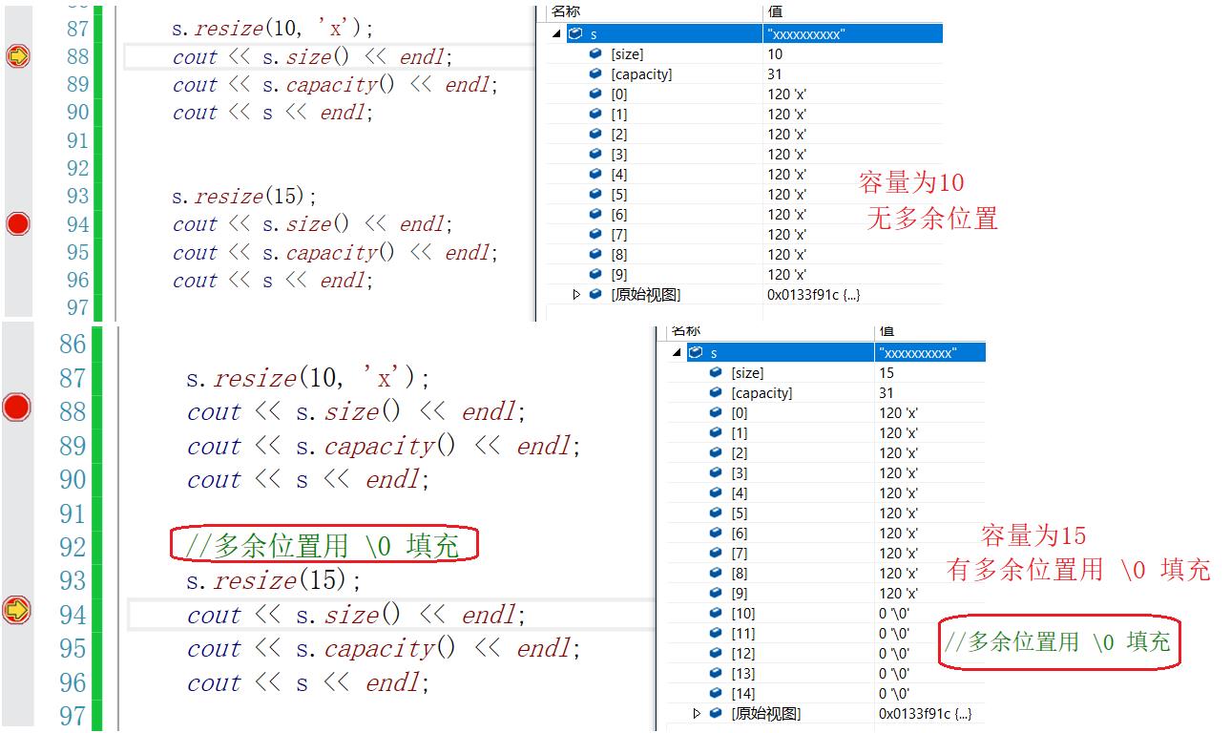Screen dimensions: 1231x733
Task: Select the [capacity] row under size 10
Action: click(x=744, y=73)
